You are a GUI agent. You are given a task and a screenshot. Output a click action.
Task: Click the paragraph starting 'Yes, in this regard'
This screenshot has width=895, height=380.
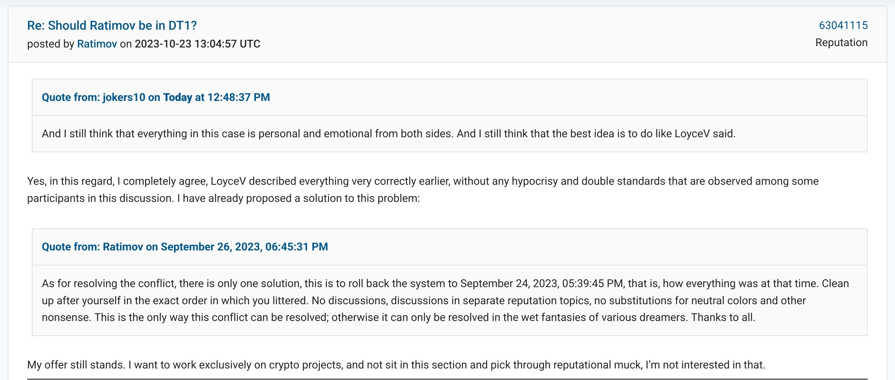pos(423,190)
